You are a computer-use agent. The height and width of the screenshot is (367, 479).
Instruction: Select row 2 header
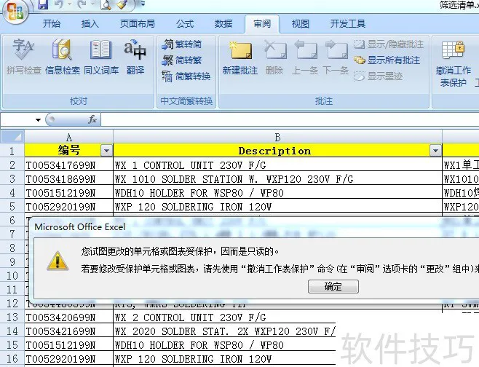point(12,165)
